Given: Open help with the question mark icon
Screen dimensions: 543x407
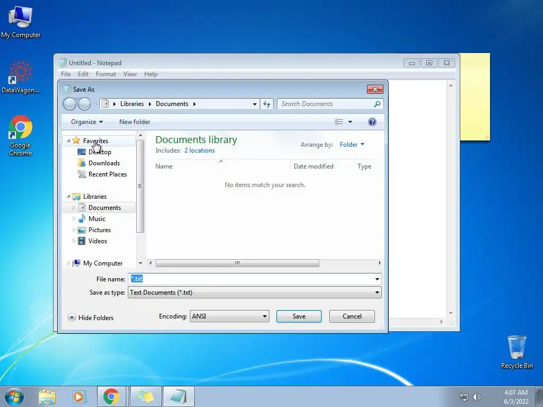Looking at the screenshot, I should (372, 122).
